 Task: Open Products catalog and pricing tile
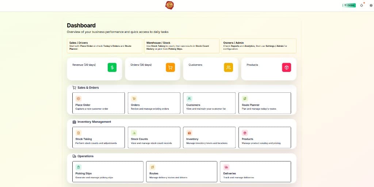(264, 137)
